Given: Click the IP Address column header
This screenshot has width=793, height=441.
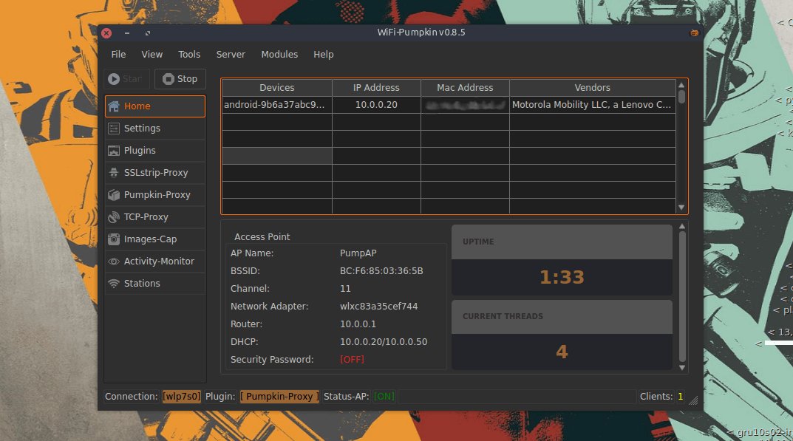Looking at the screenshot, I should point(376,88).
